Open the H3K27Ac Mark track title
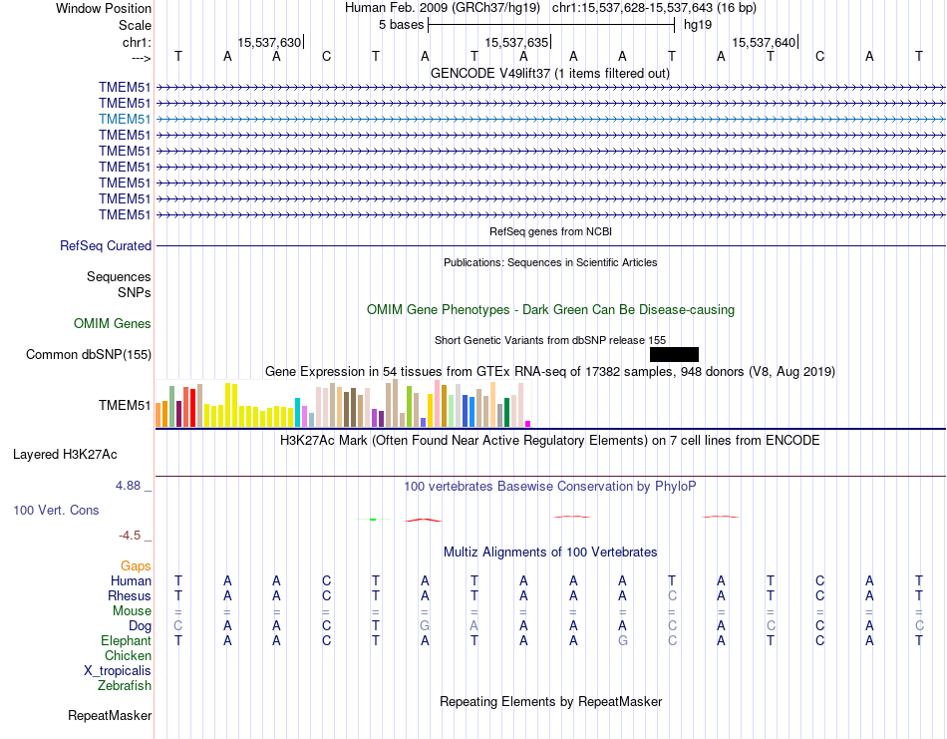Image resolution: width=947 pixels, height=739 pixels. [550, 440]
